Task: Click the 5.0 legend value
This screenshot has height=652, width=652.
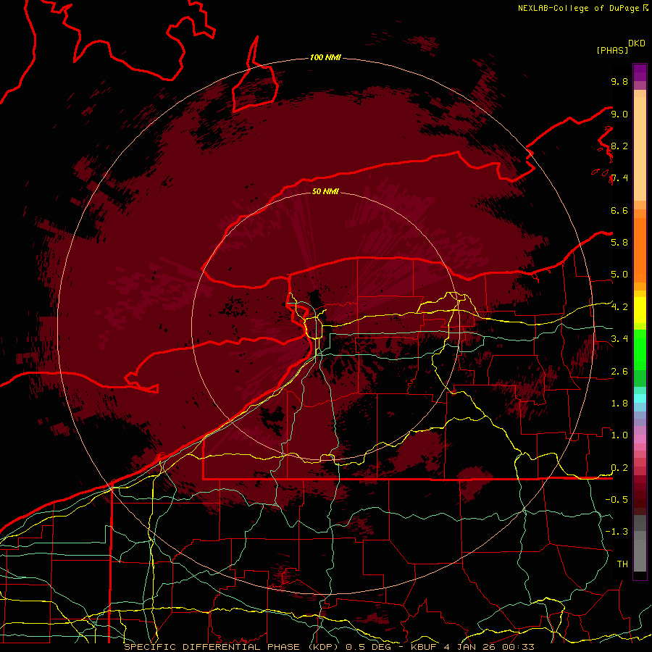Action: (619, 275)
